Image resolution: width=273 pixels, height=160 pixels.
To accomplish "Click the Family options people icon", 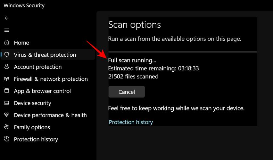I will [7, 127].
